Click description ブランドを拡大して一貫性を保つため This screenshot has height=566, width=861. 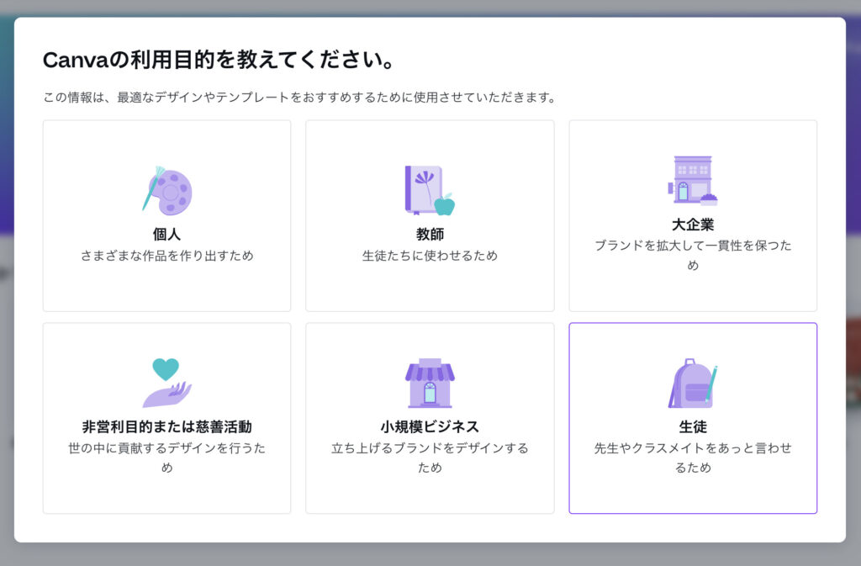(x=693, y=256)
